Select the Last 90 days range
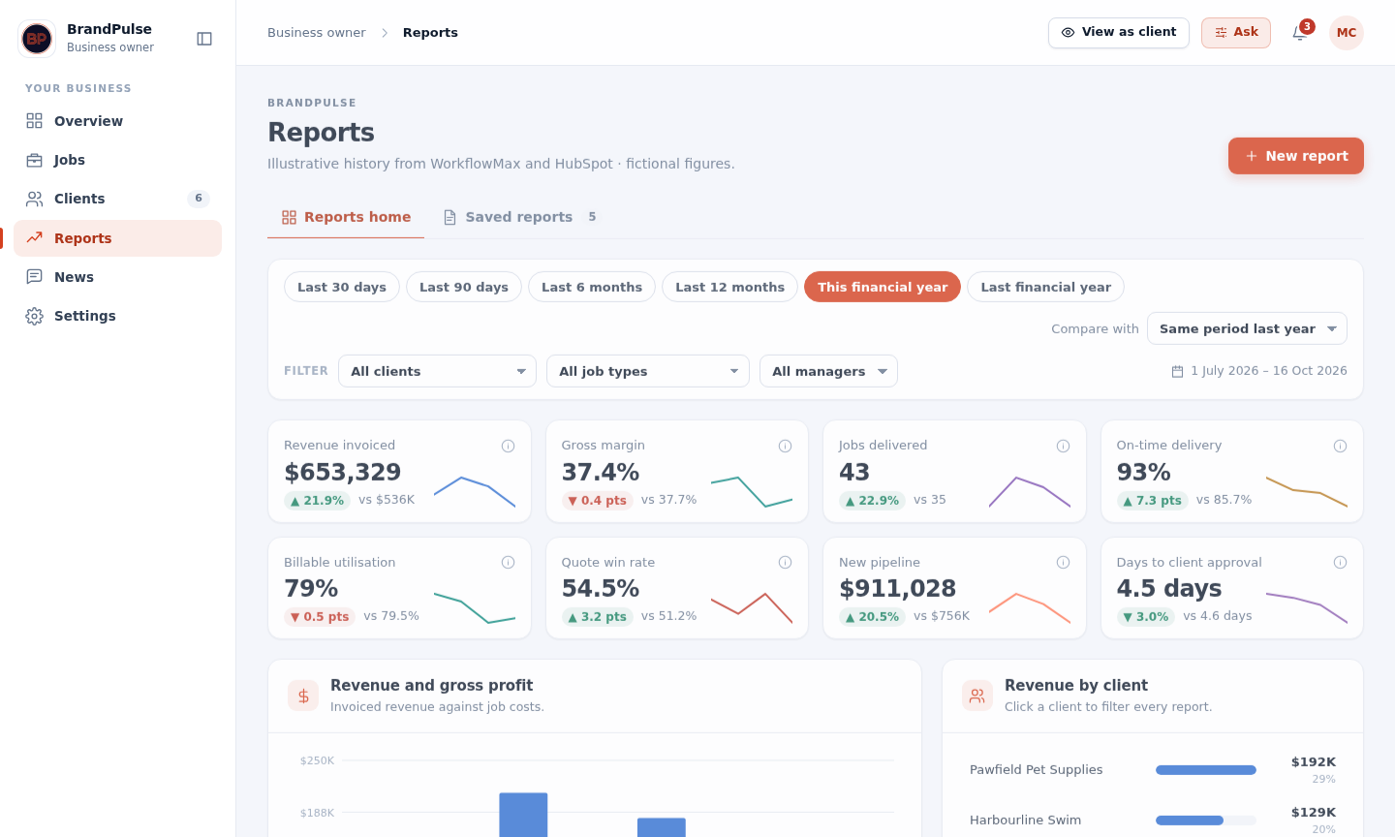The height and width of the screenshot is (837, 1395). [x=464, y=287]
